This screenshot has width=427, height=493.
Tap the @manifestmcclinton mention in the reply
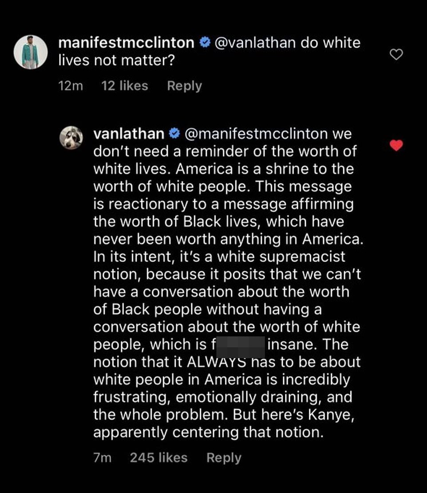point(255,133)
